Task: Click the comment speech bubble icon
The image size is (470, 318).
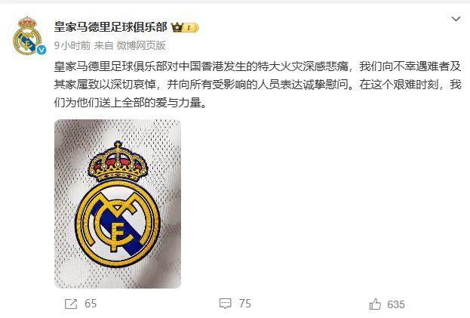Action: point(225,304)
